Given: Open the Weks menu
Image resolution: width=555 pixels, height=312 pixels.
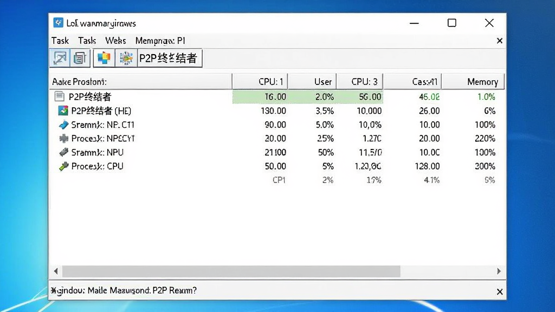Looking at the screenshot, I should [x=115, y=41].
